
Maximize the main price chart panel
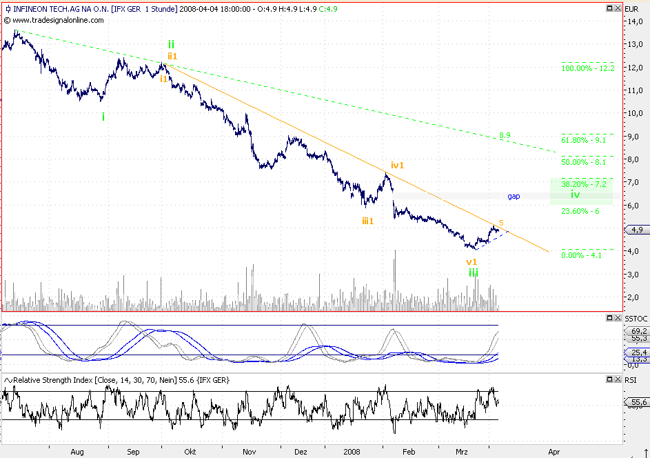609,9
